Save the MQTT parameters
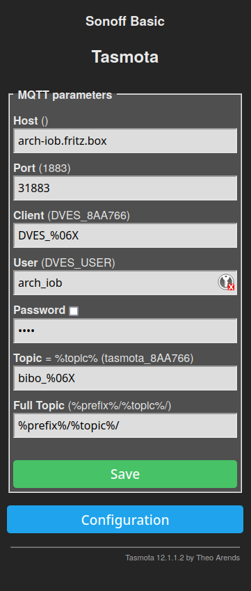This screenshot has height=591, width=251. coord(125,474)
